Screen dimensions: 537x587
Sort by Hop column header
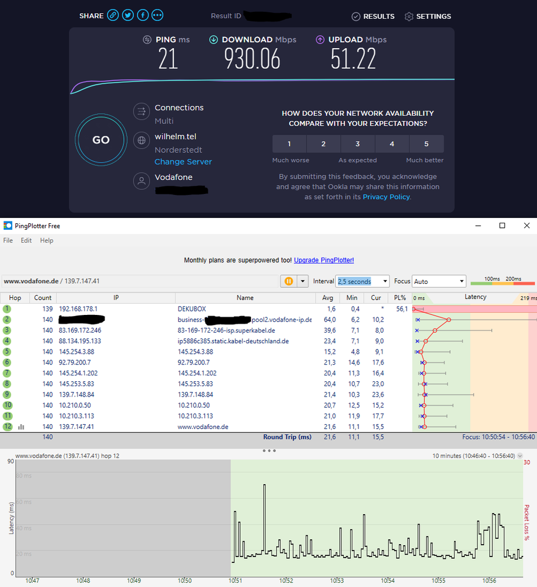point(15,298)
